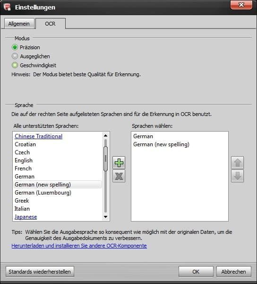Image resolution: width=257 pixels, height=284 pixels.
Task: Enable the Geschwindigkeit radio option
Action: point(15,65)
